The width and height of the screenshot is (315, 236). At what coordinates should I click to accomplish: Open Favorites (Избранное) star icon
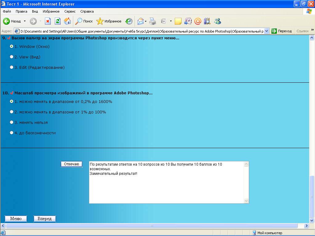coord(100,21)
